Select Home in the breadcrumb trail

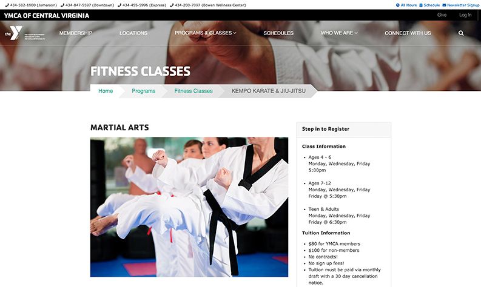tap(106, 91)
